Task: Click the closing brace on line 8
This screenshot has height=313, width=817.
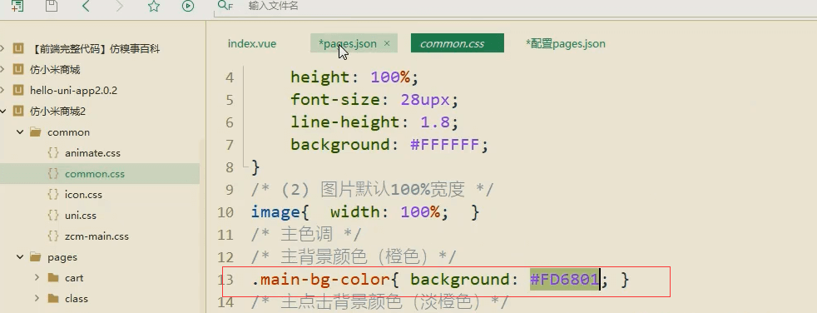Action: [255, 167]
